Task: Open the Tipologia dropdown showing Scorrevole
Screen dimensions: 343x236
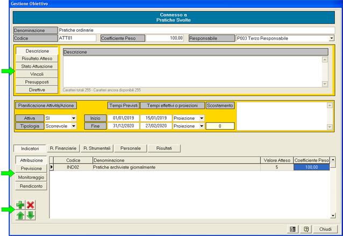Action: pos(74,126)
